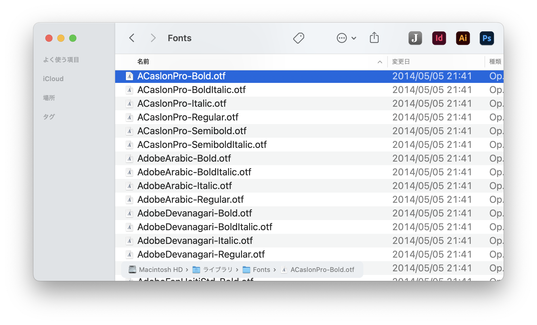The width and height of the screenshot is (537, 325).
Task: Open the tag editing icon
Action: click(x=299, y=38)
